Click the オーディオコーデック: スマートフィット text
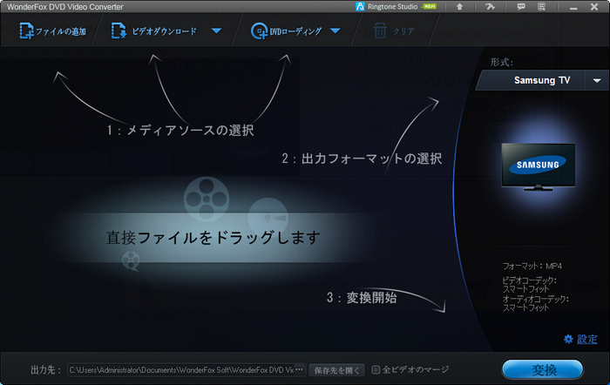Screen dimensions: 610x385 [x=535, y=303]
